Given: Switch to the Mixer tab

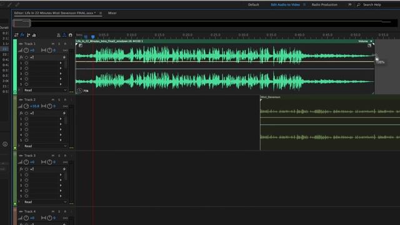Looking at the screenshot, I should pos(112,13).
